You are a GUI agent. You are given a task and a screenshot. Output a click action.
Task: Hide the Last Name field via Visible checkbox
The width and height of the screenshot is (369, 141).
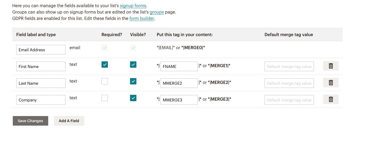[133, 81]
